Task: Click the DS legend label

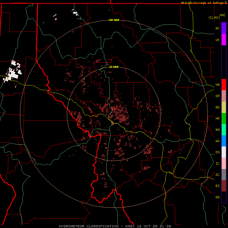Action: tap(217, 152)
